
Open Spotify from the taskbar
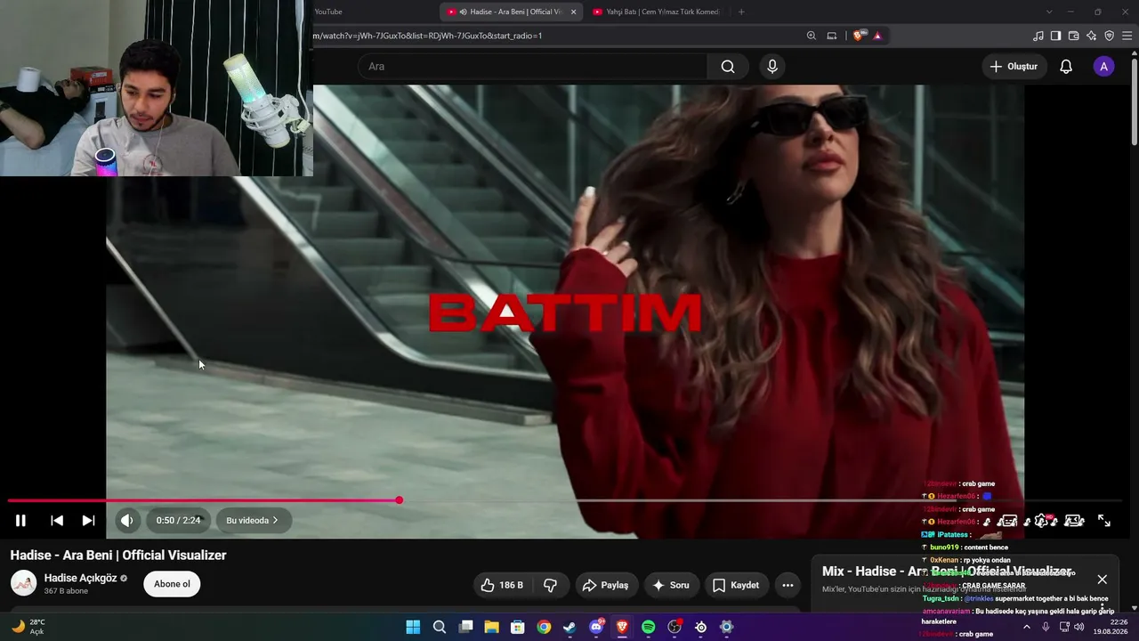pyautogui.click(x=649, y=627)
